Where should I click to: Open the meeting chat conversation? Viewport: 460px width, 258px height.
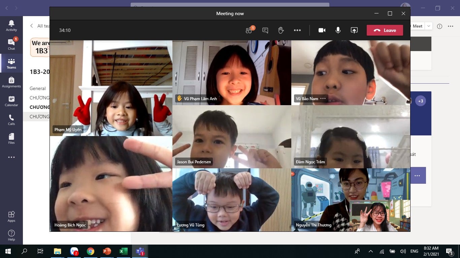(x=265, y=30)
